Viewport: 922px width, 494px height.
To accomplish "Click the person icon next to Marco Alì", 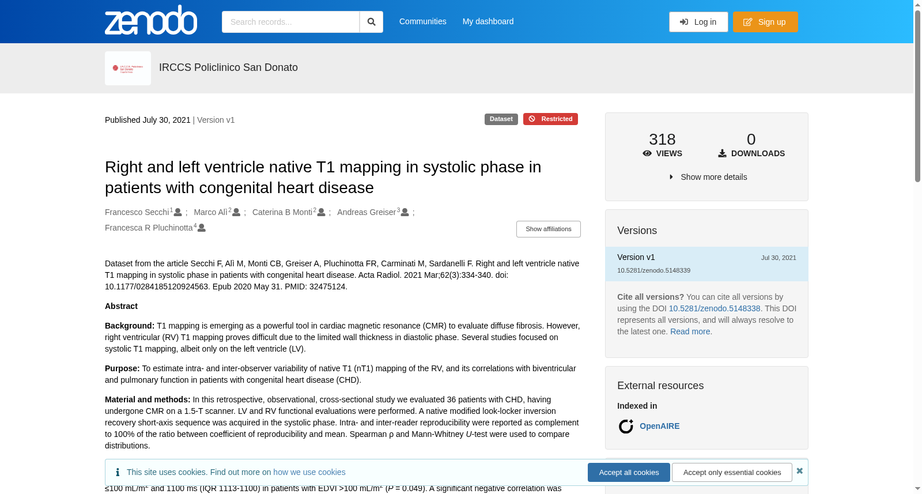I will (x=236, y=213).
